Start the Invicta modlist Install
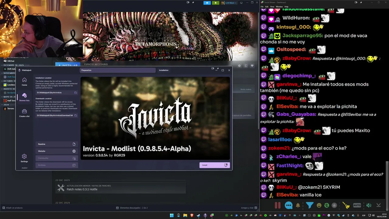The height and width of the screenshot is (219, 389). (x=215, y=165)
